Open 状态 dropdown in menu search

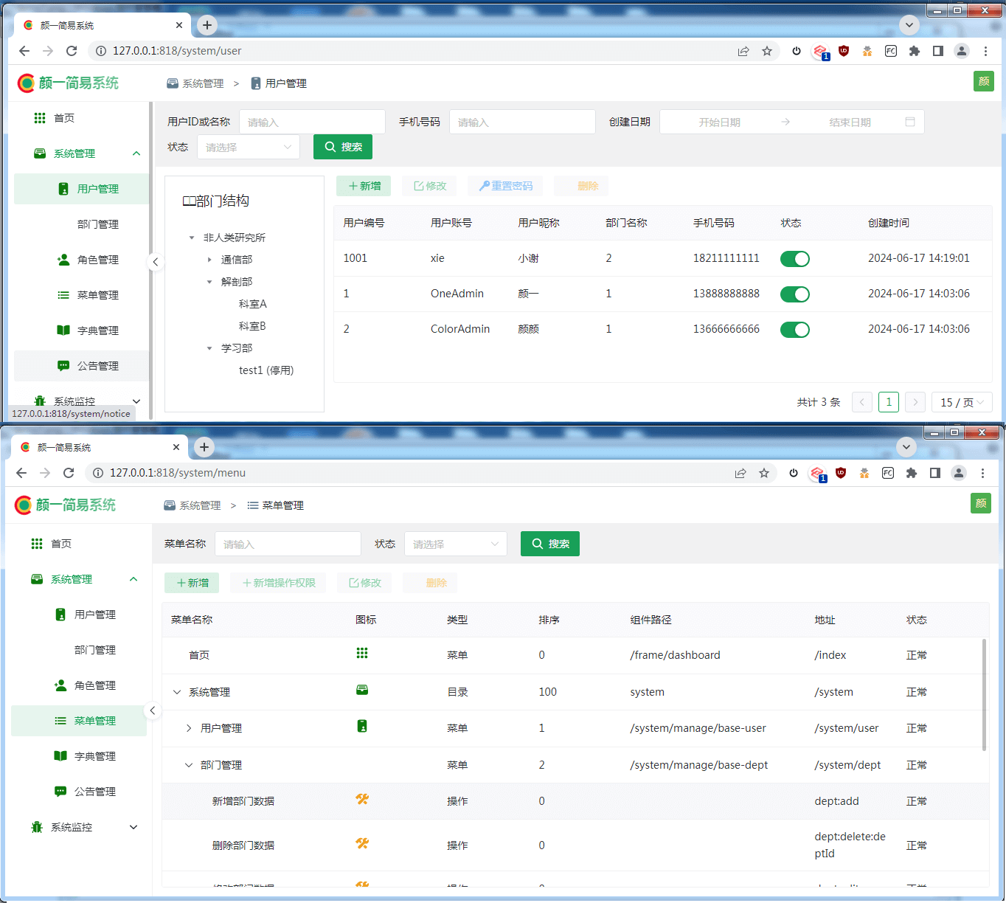456,544
